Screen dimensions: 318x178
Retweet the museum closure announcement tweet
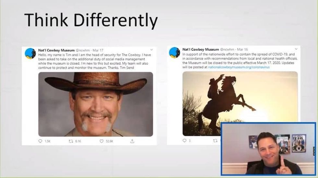215,141
